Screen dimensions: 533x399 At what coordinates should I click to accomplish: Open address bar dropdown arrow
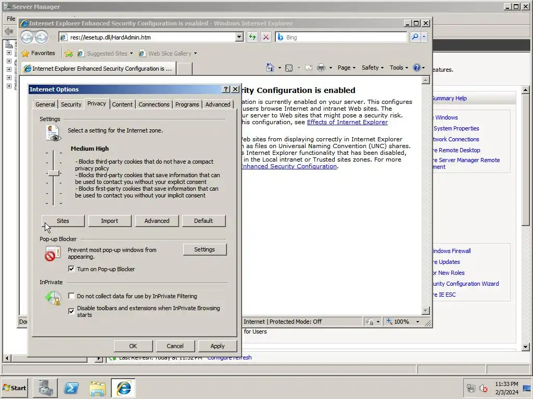[x=239, y=37]
